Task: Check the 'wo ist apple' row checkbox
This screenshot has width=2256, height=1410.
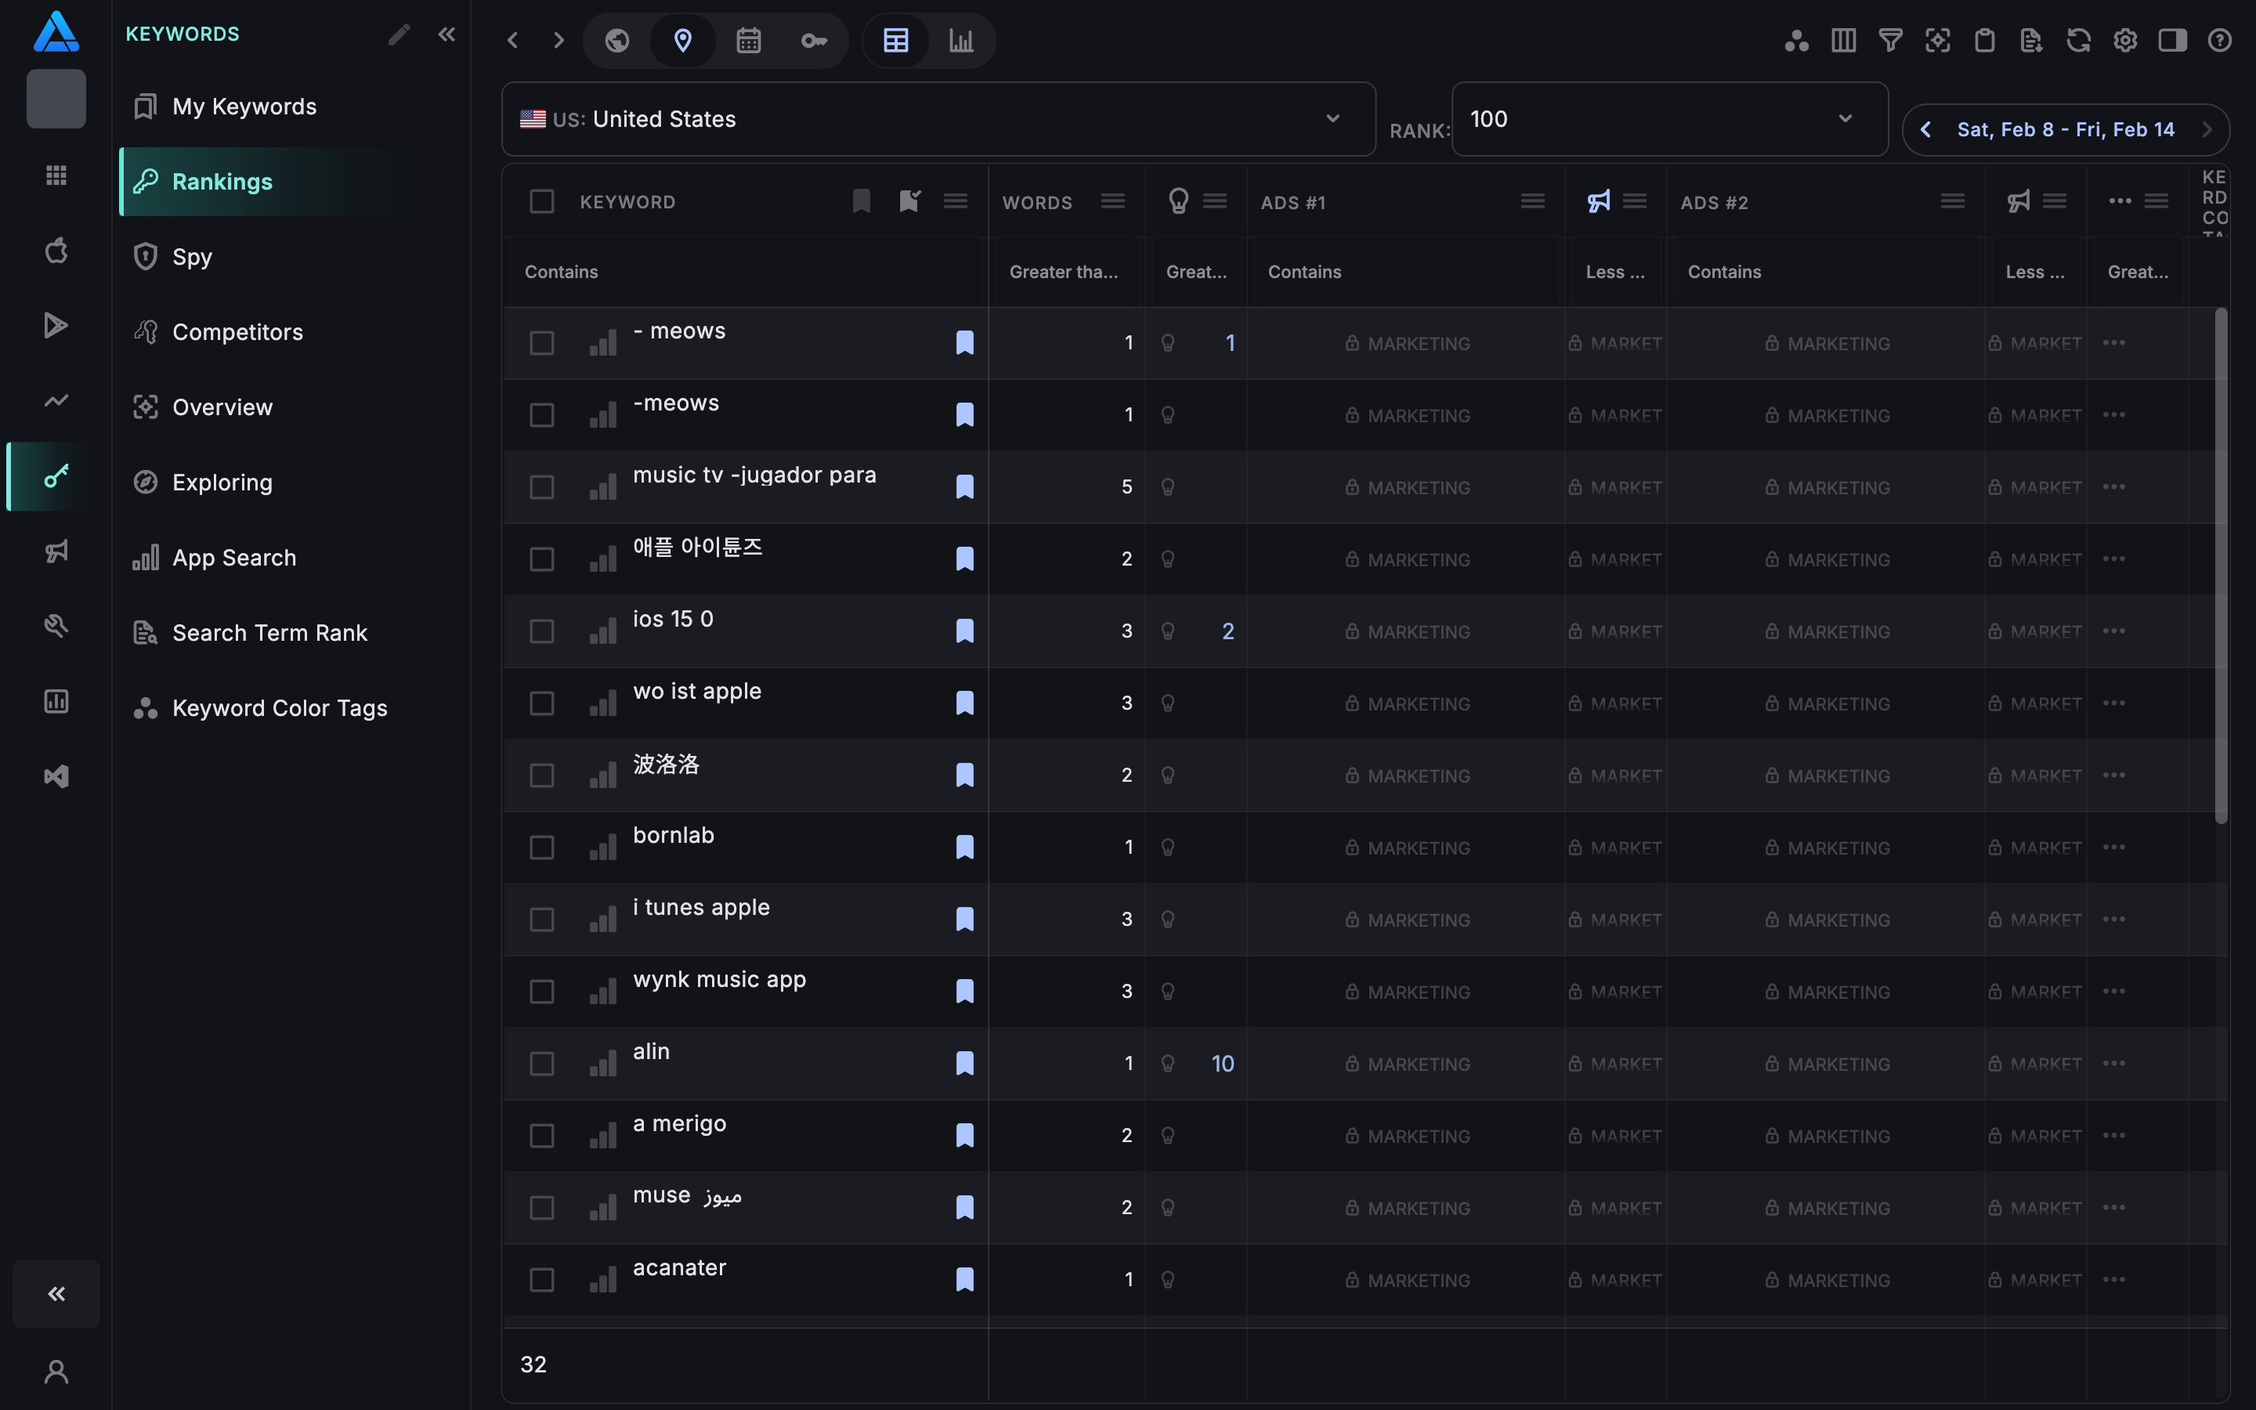Action: click(x=541, y=703)
